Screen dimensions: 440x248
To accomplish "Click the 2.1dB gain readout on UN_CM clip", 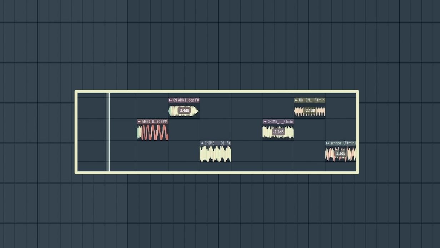I will tap(310, 111).
